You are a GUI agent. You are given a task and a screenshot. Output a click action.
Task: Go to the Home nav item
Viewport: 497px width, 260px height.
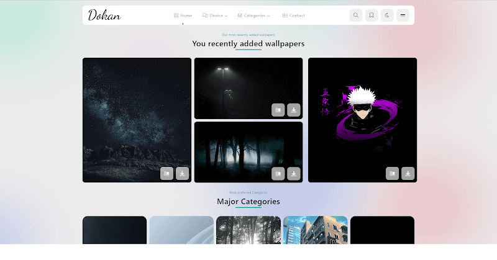tap(183, 15)
